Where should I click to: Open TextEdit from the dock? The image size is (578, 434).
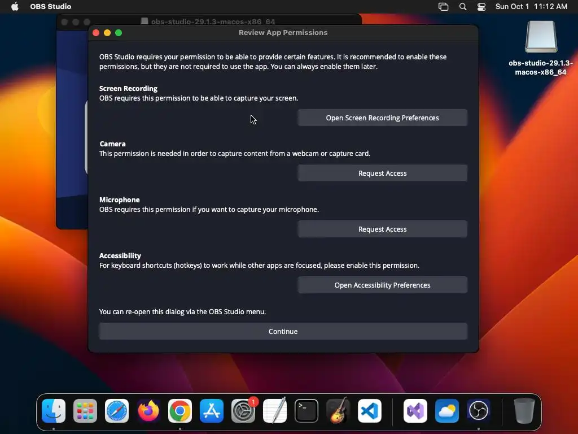click(x=275, y=411)
